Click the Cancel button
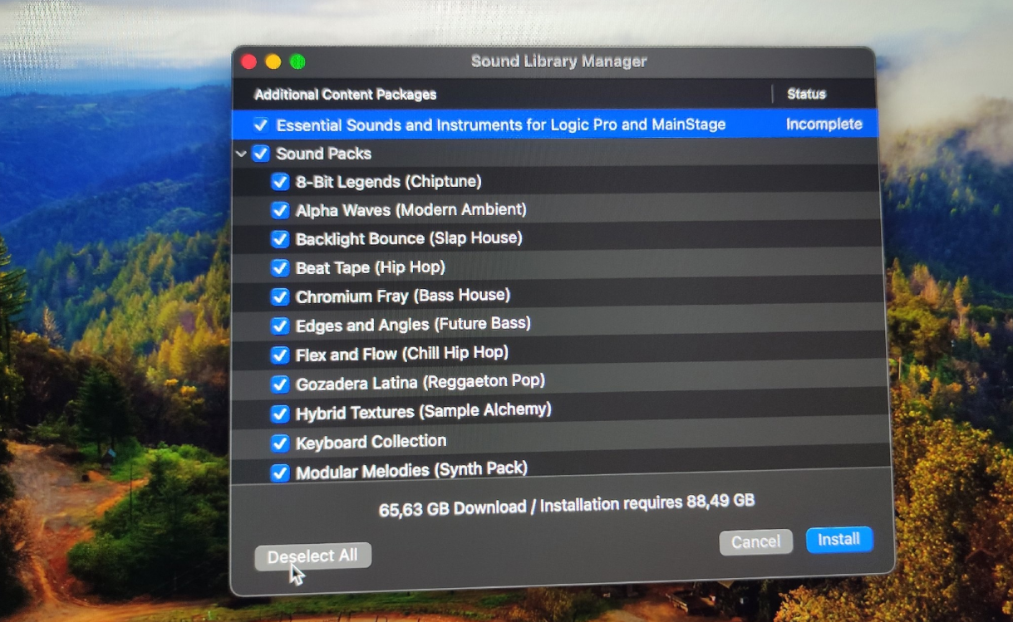This screenshot has height=622, width=1013. (755, 541)
